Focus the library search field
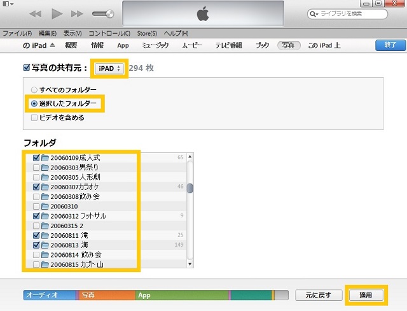This screenshot has width=407, height=311. 347,14
